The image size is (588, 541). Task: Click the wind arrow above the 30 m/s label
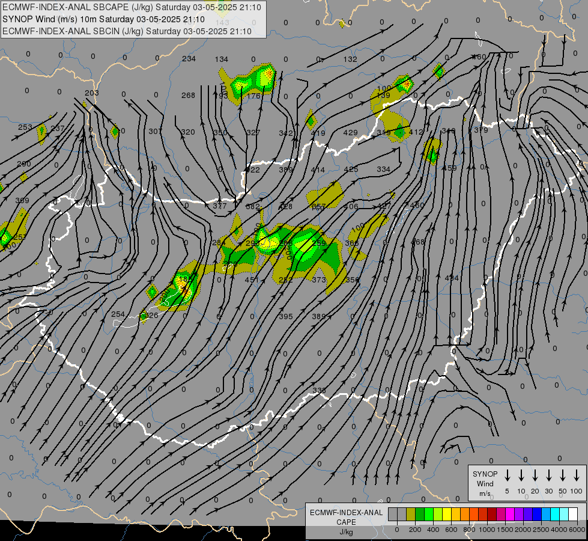548,475
